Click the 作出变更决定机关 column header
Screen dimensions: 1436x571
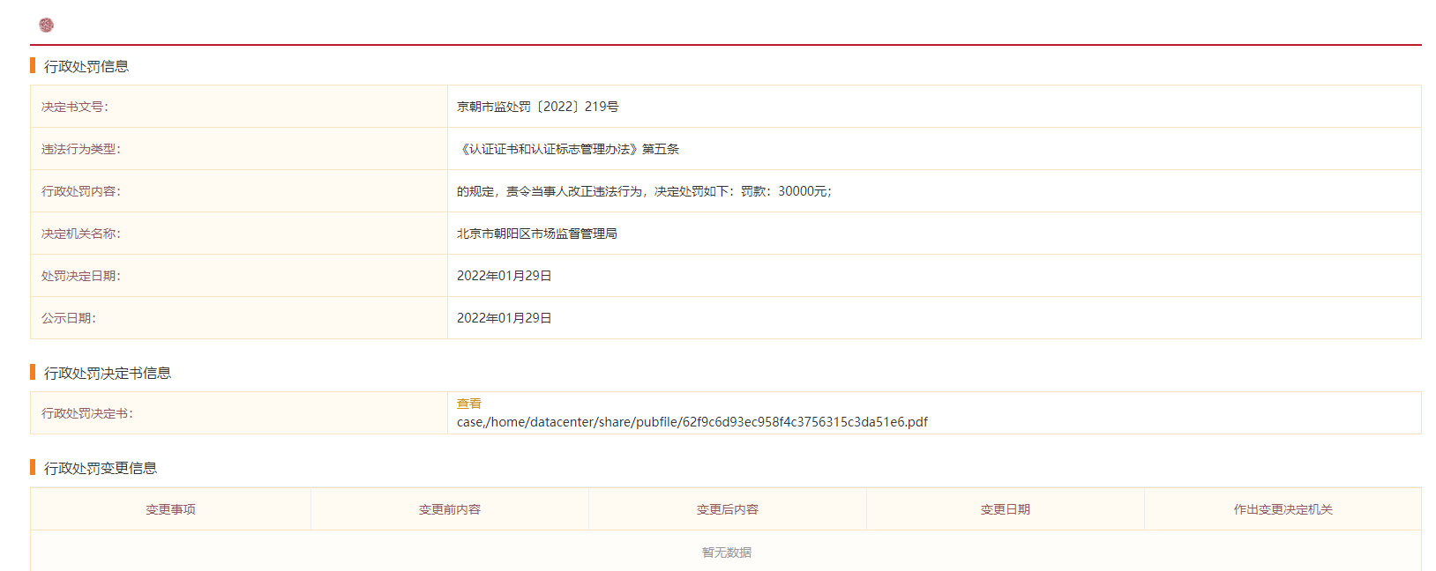1283,509
